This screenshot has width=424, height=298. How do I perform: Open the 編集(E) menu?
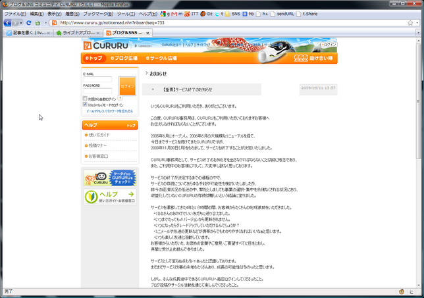tap(36, 14)
